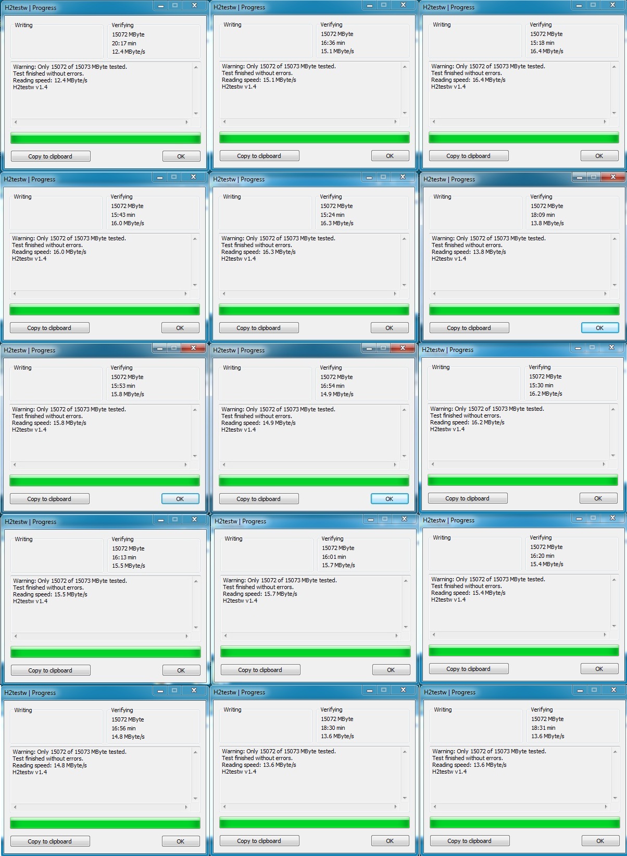This screenshot has height=856, width=627.
Task: Click log scroll-right arrow in 16.4 MByte/s window
Action: click(605, 121)
